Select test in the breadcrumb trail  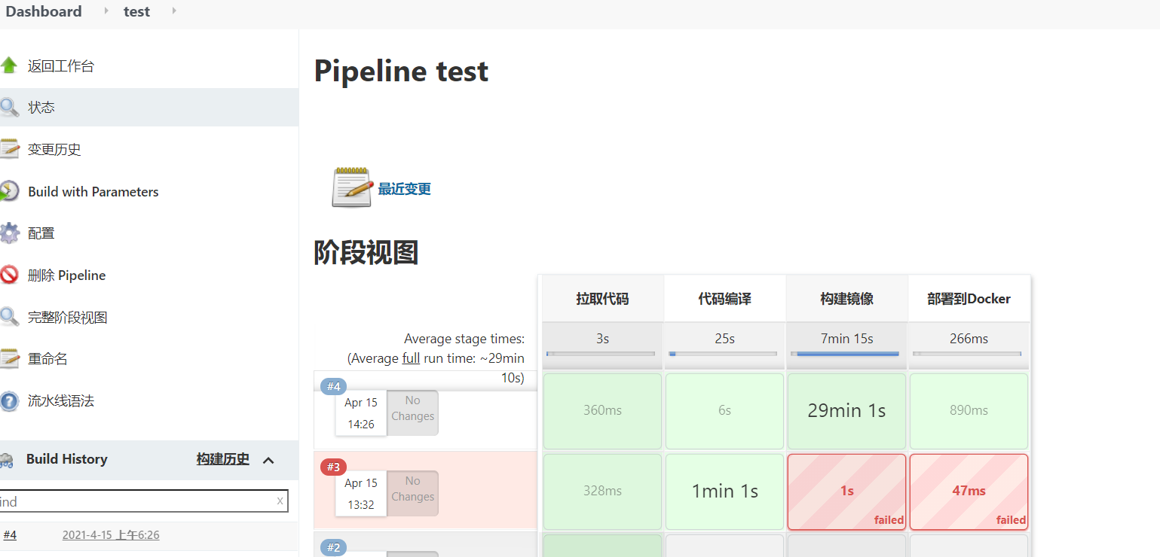tap(136, 11)
